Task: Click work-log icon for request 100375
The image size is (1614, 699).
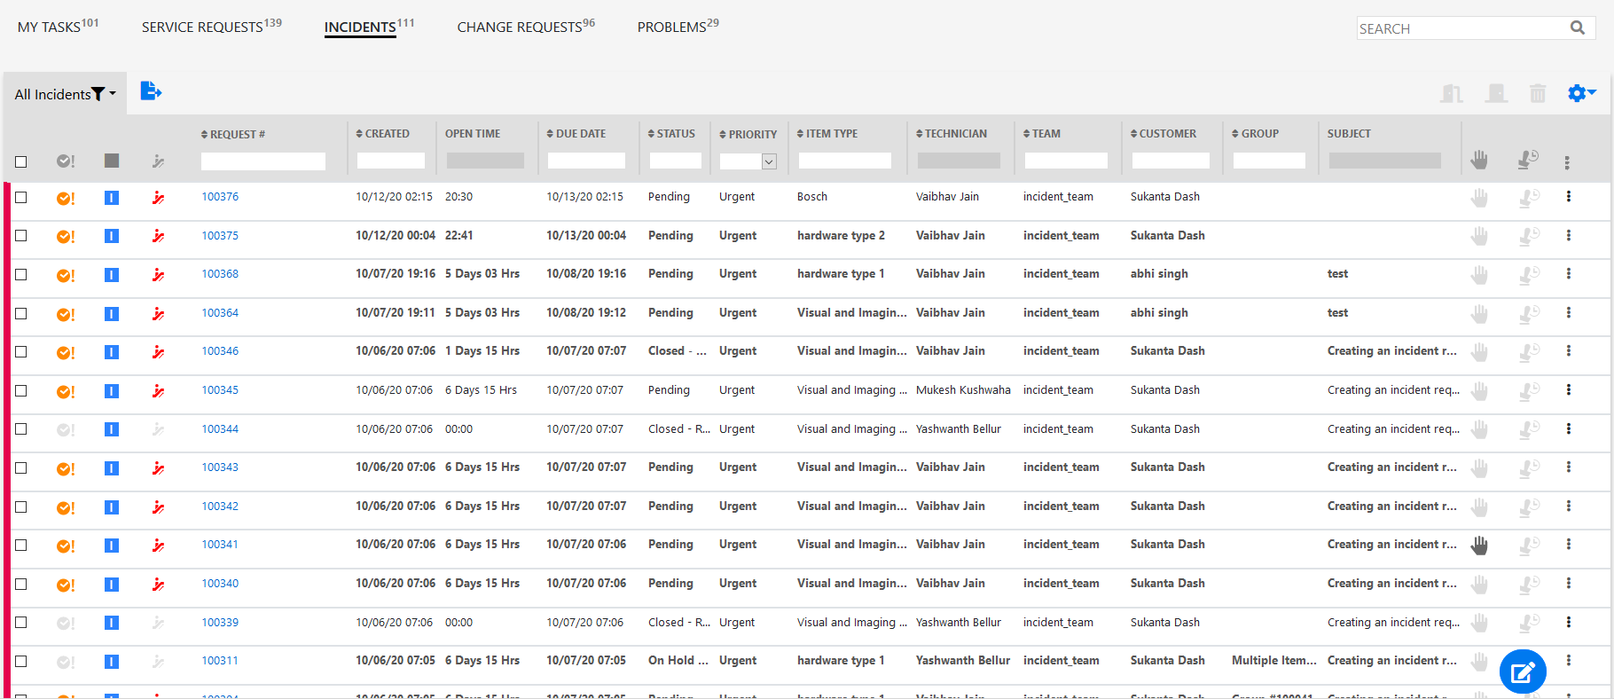Action: tap(1528, 236)
